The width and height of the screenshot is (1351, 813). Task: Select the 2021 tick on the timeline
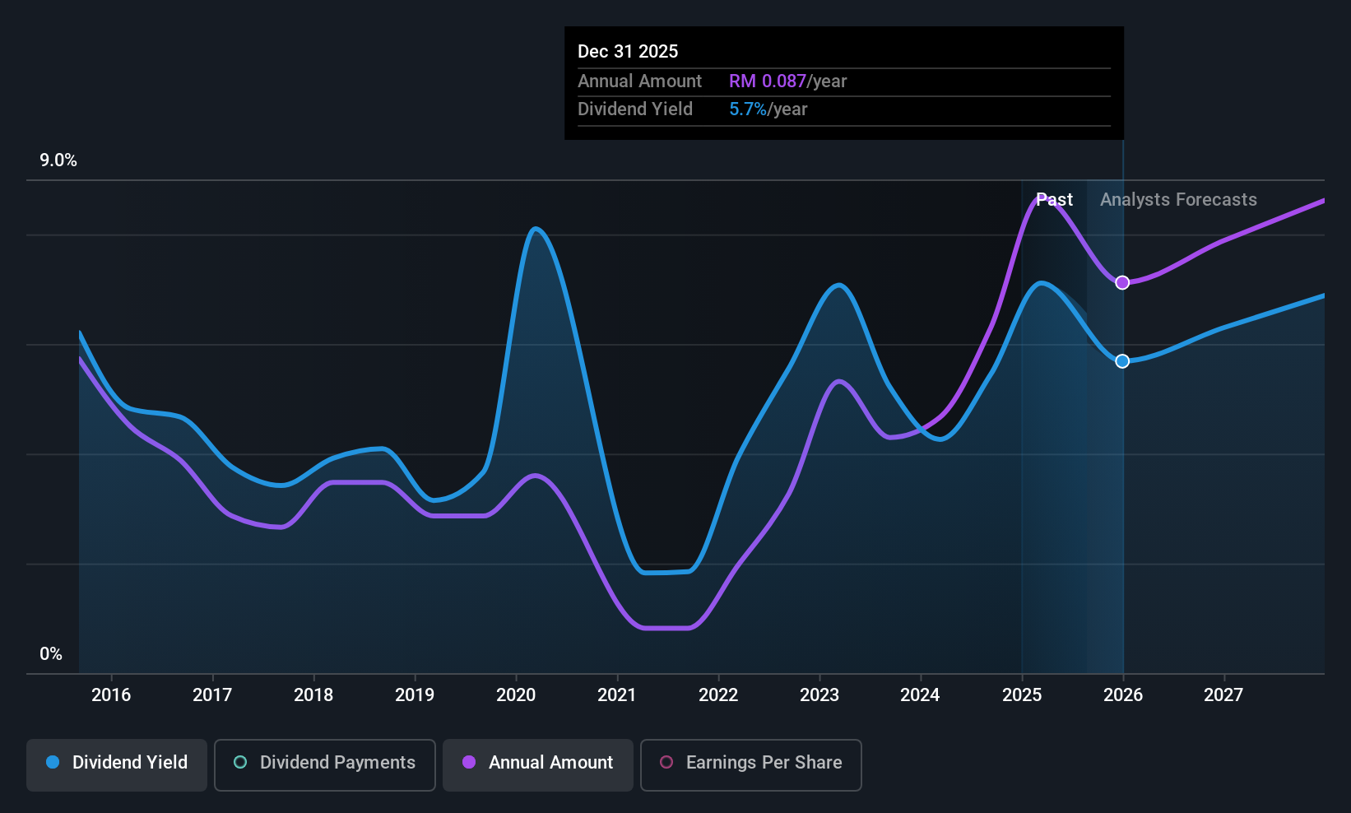pyautogui.click(x=617, y=695)
